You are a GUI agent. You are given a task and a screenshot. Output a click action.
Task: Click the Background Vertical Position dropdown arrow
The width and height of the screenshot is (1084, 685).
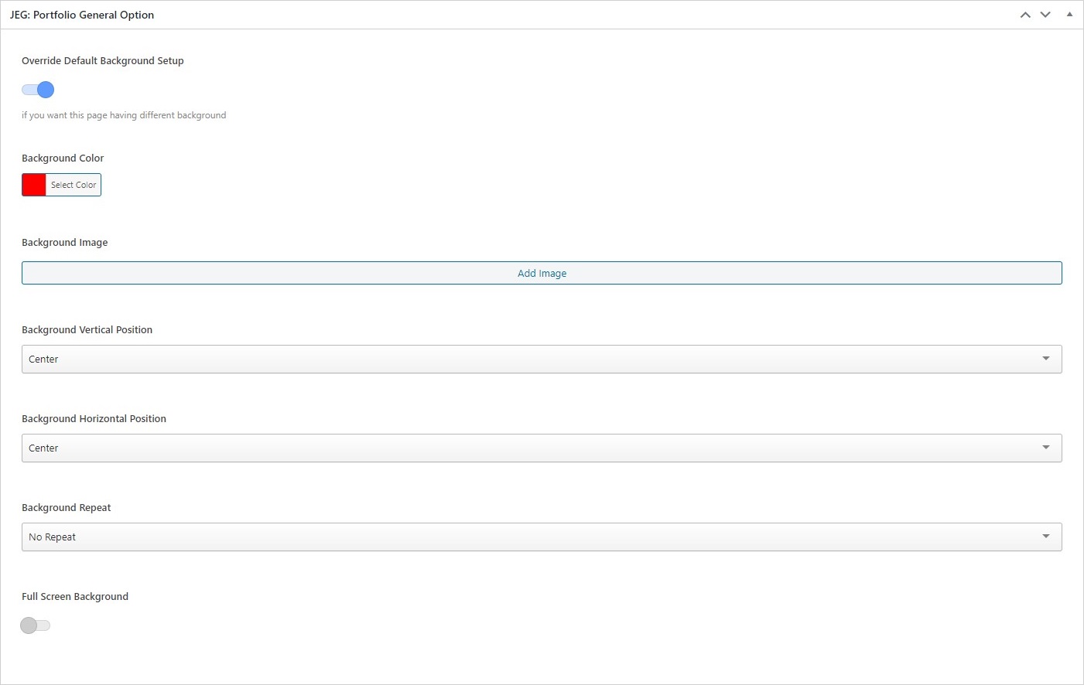click(x=1046, y=359)
